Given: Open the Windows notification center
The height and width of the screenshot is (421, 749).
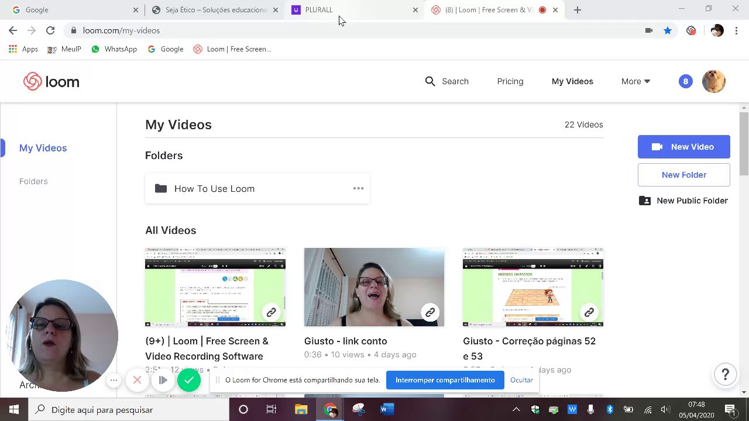Looking at the screenshot, I should coord(730,409).
